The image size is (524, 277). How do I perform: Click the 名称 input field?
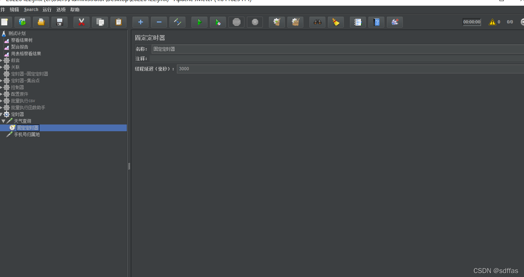point(337,49)
